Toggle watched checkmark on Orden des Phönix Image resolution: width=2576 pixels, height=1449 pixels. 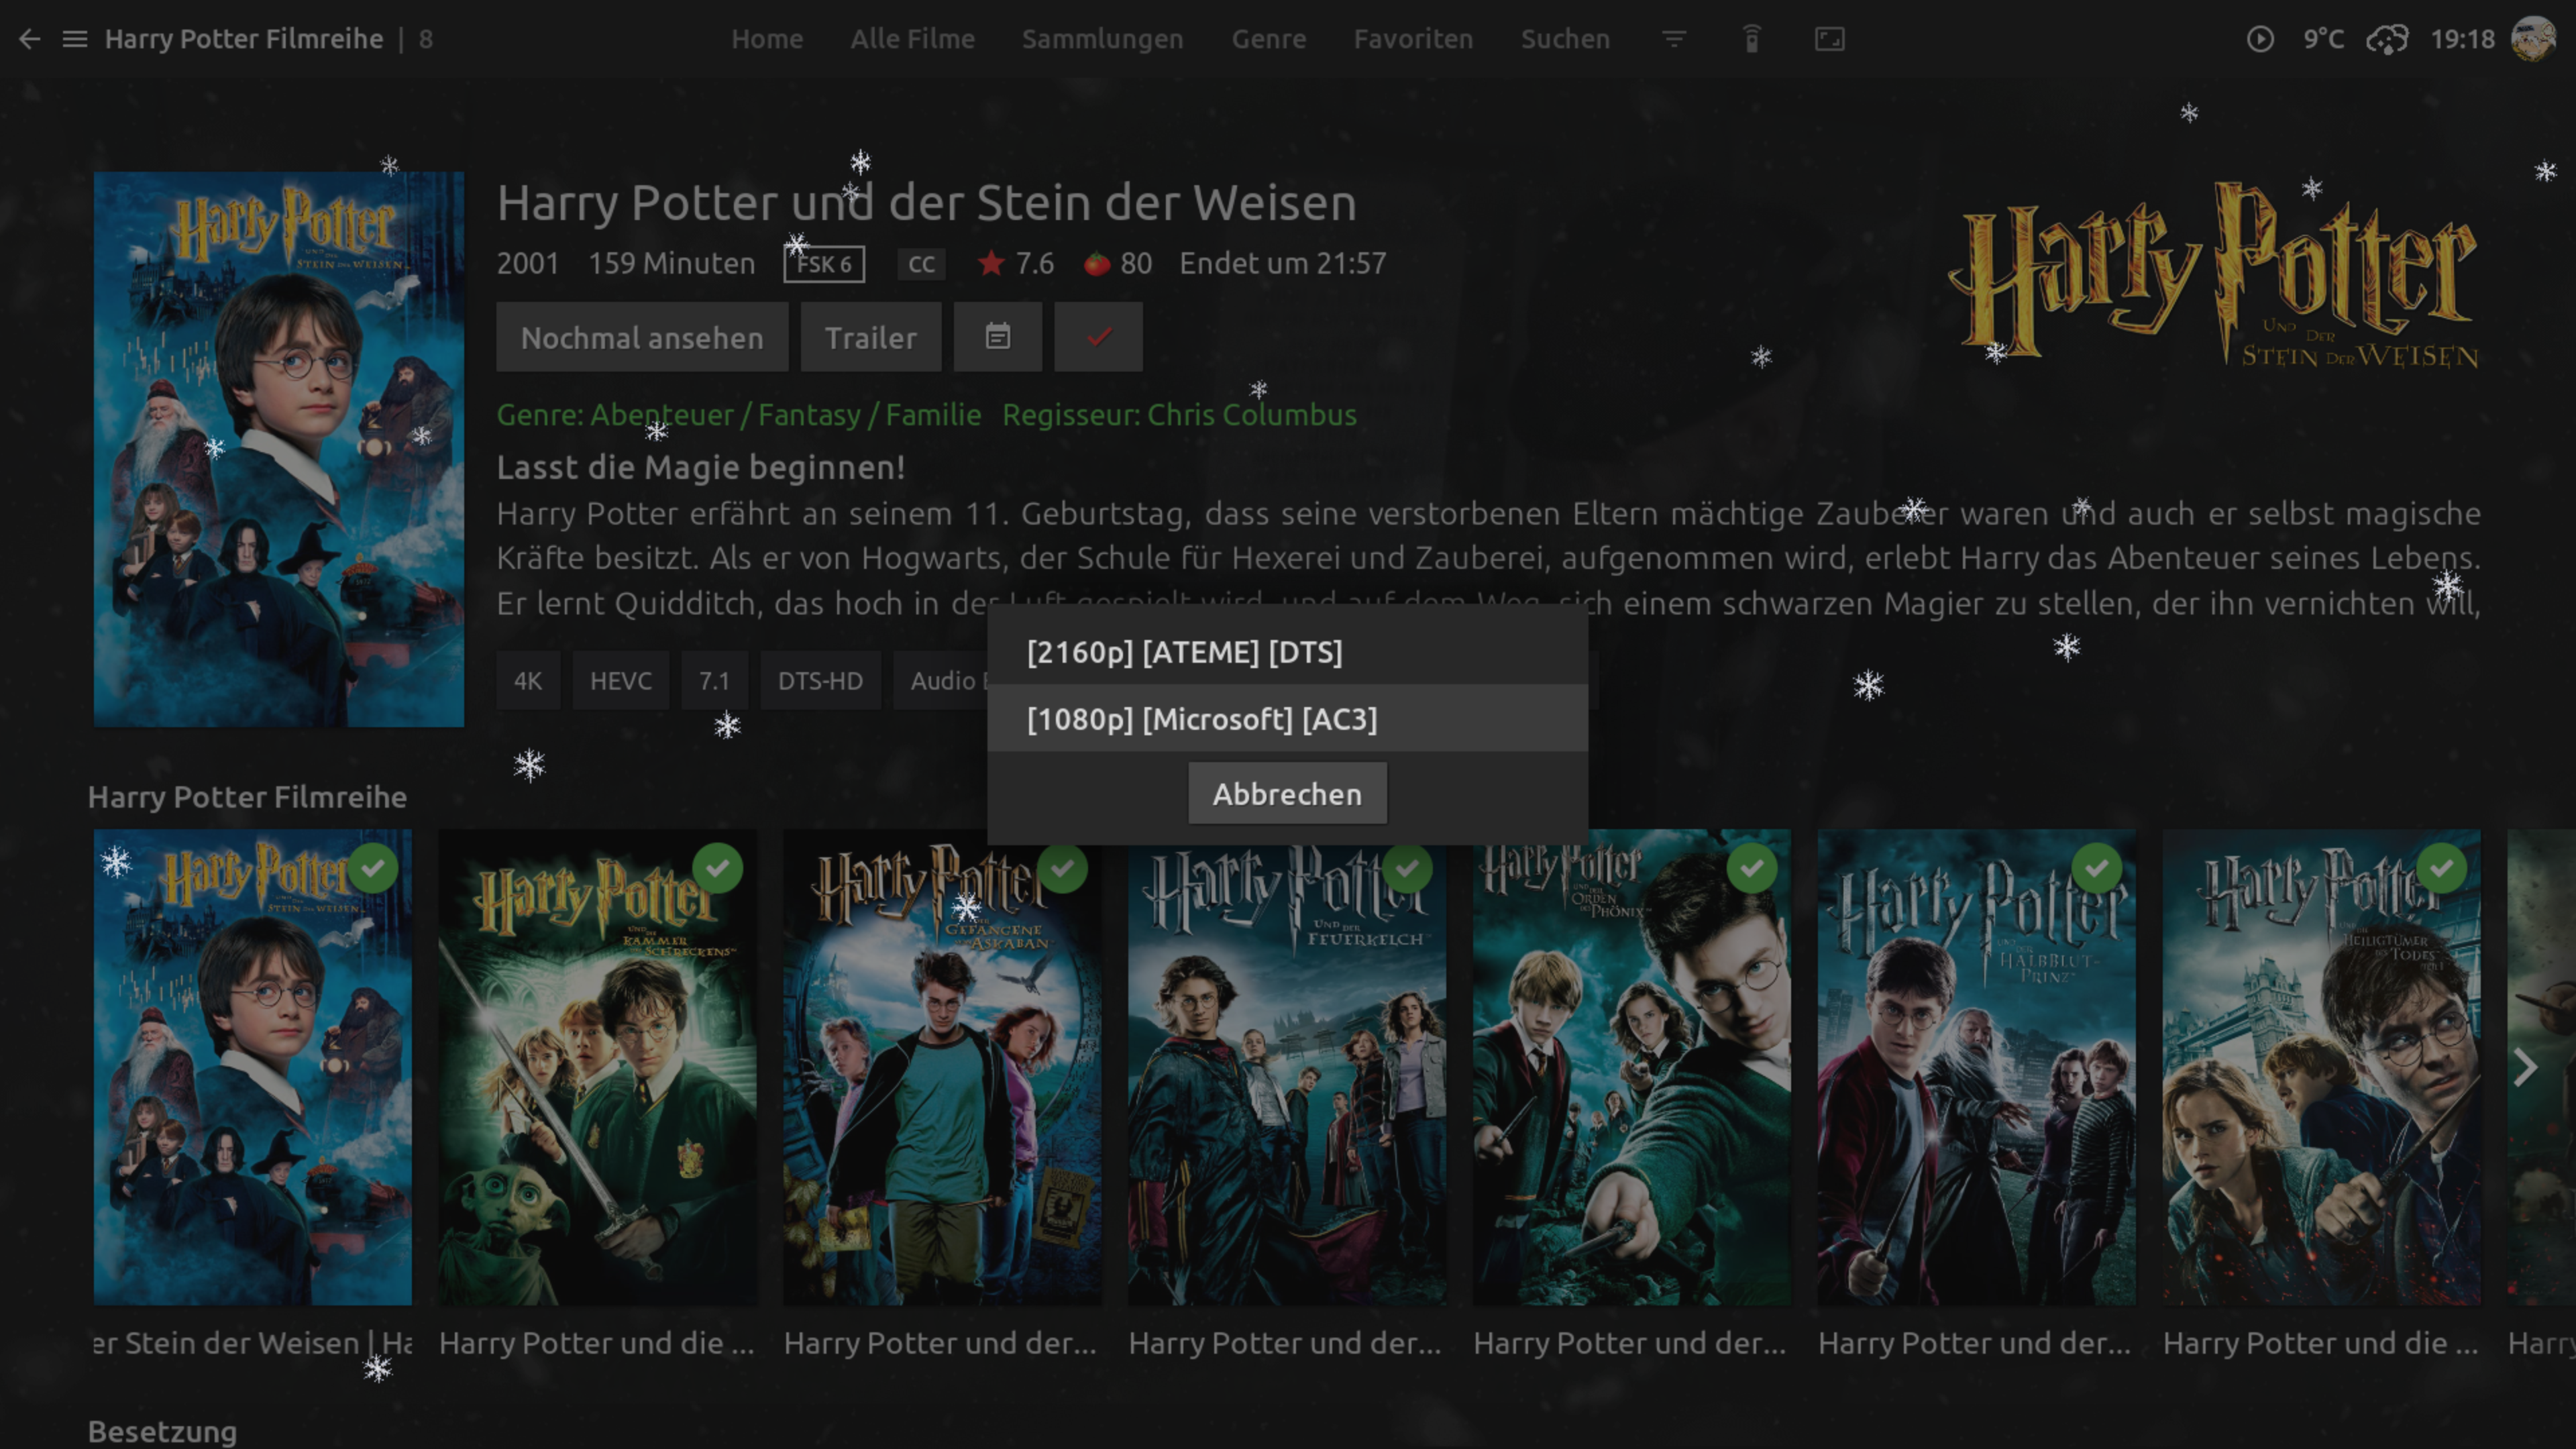pyautogui.click(x=1752, y=868)
